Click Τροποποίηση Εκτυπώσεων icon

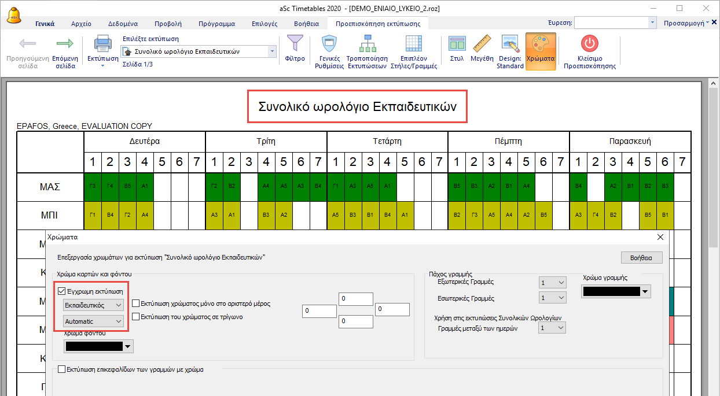(366, 45)
